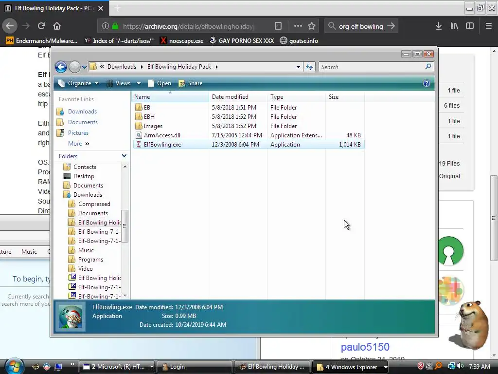Open Downloads favorite link
The height and width of the screenshot is (374, 498).
(x=82, y=112)
